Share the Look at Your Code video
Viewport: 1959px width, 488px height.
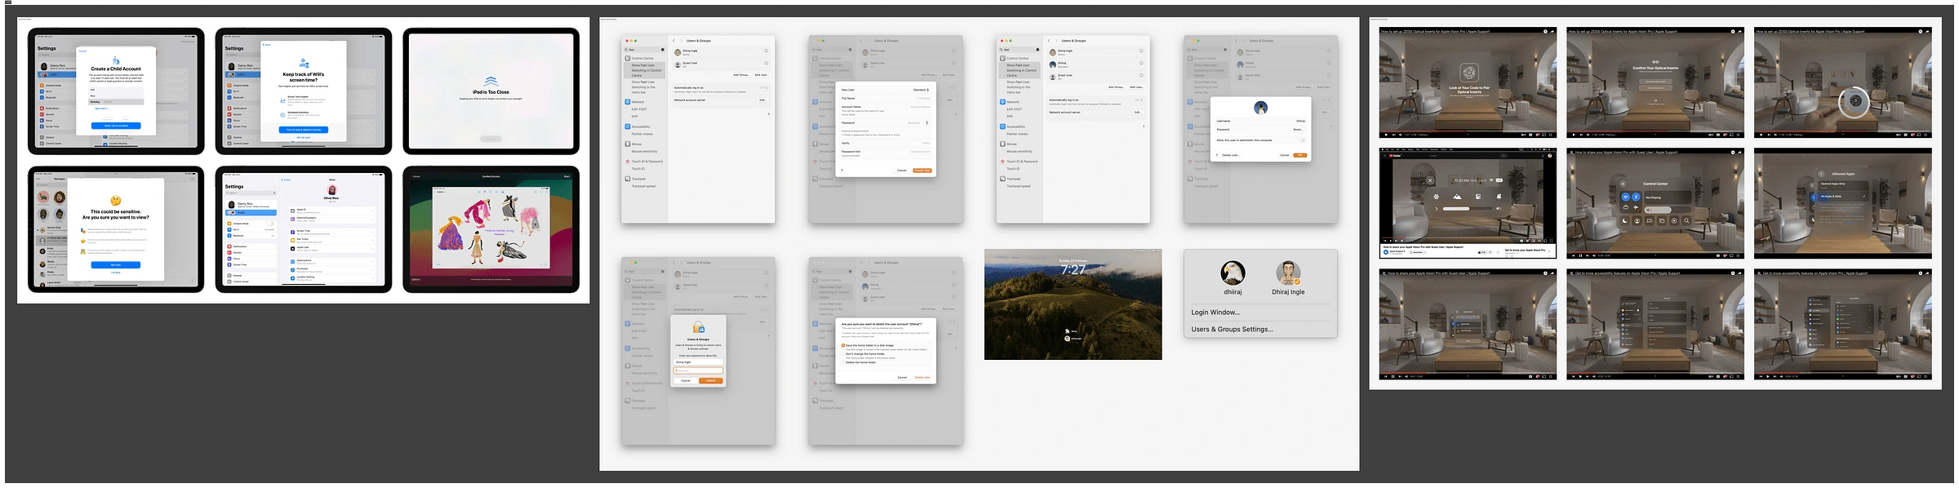(1552, 32)
